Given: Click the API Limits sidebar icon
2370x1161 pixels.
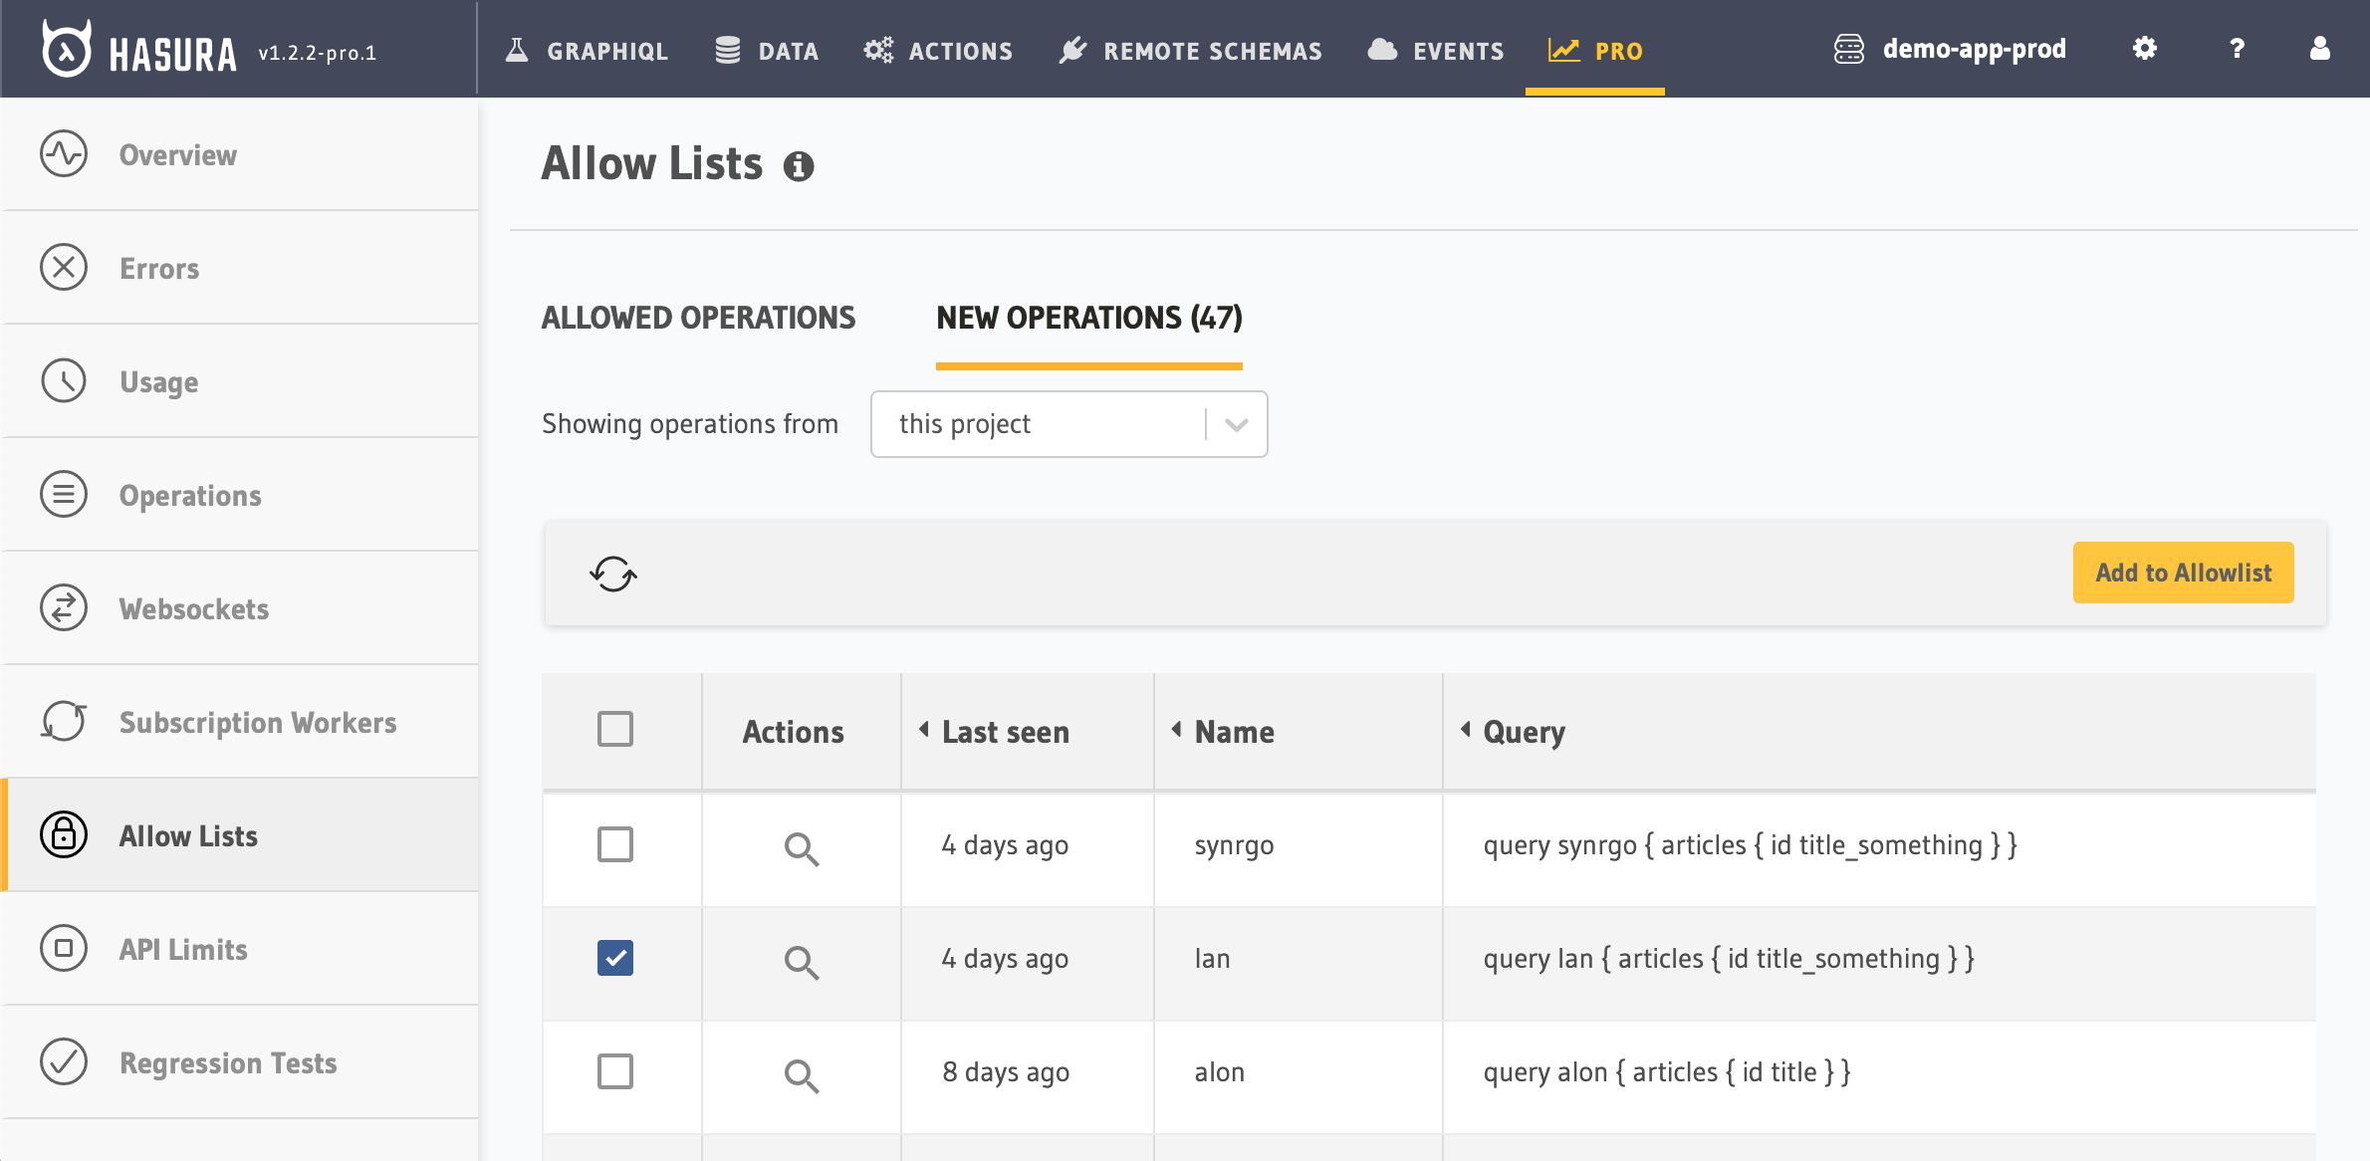Looking at the screenshot, I should click(x=62, y=948).
